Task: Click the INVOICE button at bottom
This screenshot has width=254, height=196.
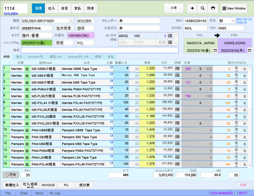Action: pos(48,185)
